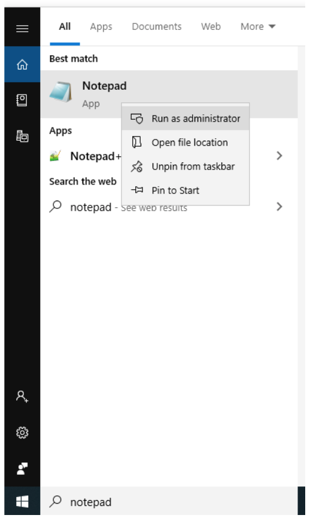Expand the notepad web results chevron

(279, 207)
